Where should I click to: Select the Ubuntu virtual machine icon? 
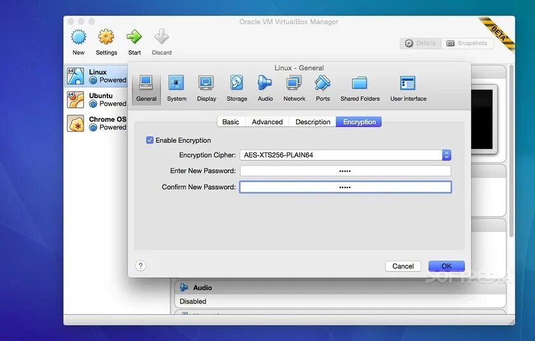pyautogui.click(x=75, y=99)
